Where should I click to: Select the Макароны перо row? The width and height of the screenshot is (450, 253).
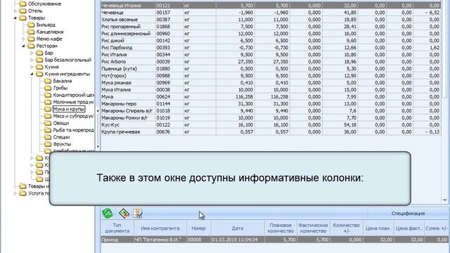pos(271,104)
